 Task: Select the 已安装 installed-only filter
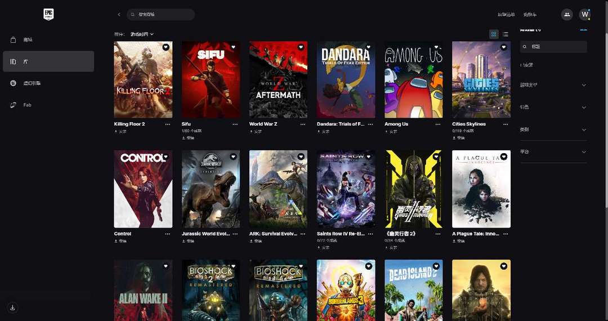[x=526, y=65]
